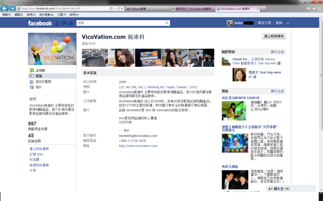323x201 pixels.
Task: Click the phone number +886-2-2758-3838
Action: 132,141
